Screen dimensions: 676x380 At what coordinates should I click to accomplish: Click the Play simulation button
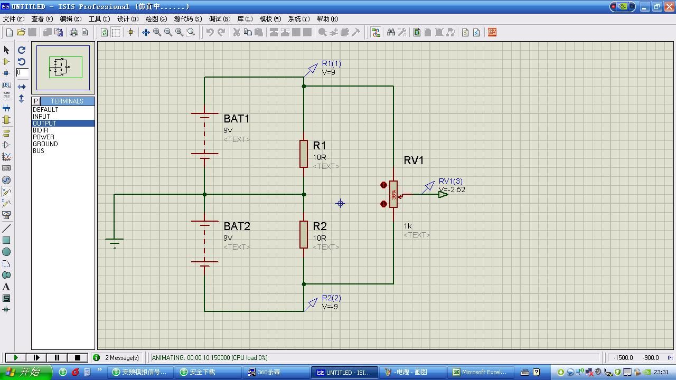[15, 358]
